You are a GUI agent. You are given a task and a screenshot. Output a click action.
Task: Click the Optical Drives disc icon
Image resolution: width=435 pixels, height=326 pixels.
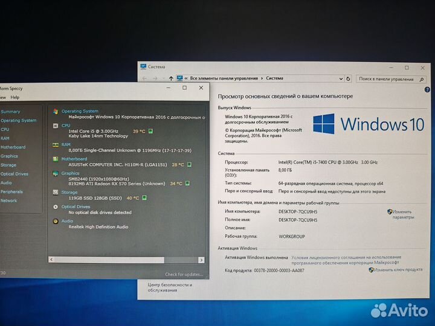[56, 206]
